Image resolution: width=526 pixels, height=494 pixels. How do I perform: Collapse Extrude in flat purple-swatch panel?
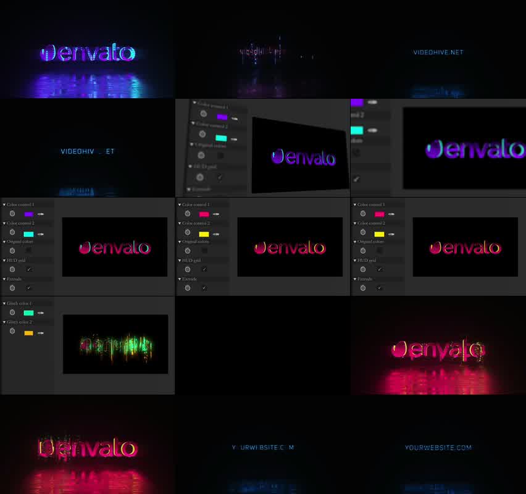[4, 279]
